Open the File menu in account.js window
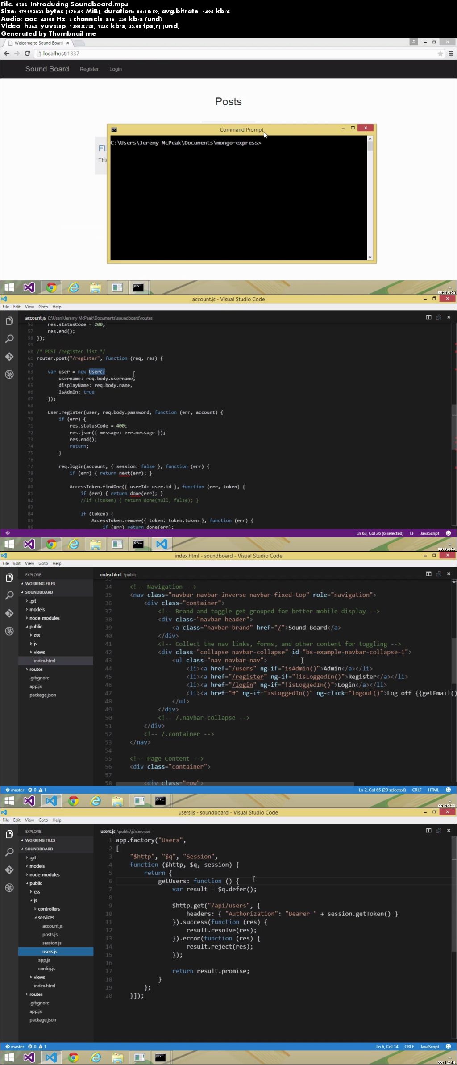The width and height of the screenshot is (457, 1065). click(x=6, y=307)
